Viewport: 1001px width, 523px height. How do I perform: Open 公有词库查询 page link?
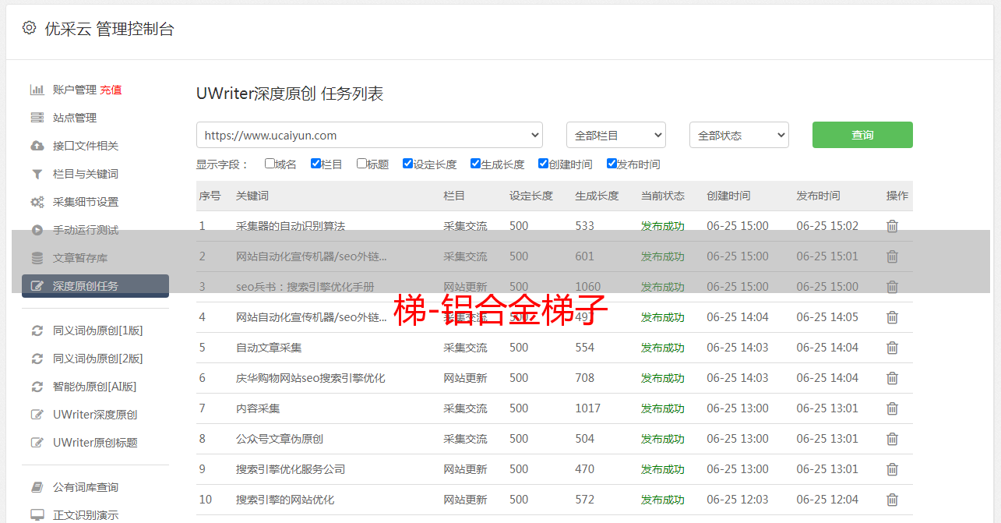click(x=86, y=487)
